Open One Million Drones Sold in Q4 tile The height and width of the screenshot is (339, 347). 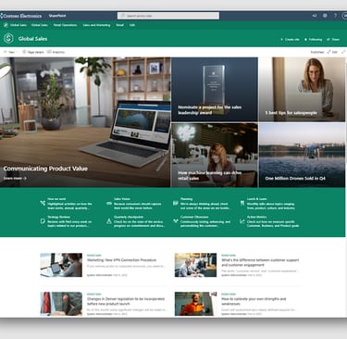click(302, 155)
